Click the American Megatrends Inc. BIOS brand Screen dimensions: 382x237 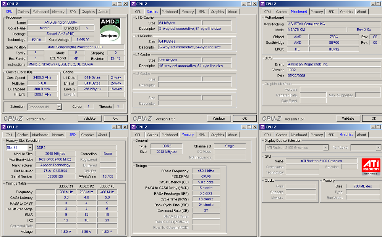click(334, 64)
